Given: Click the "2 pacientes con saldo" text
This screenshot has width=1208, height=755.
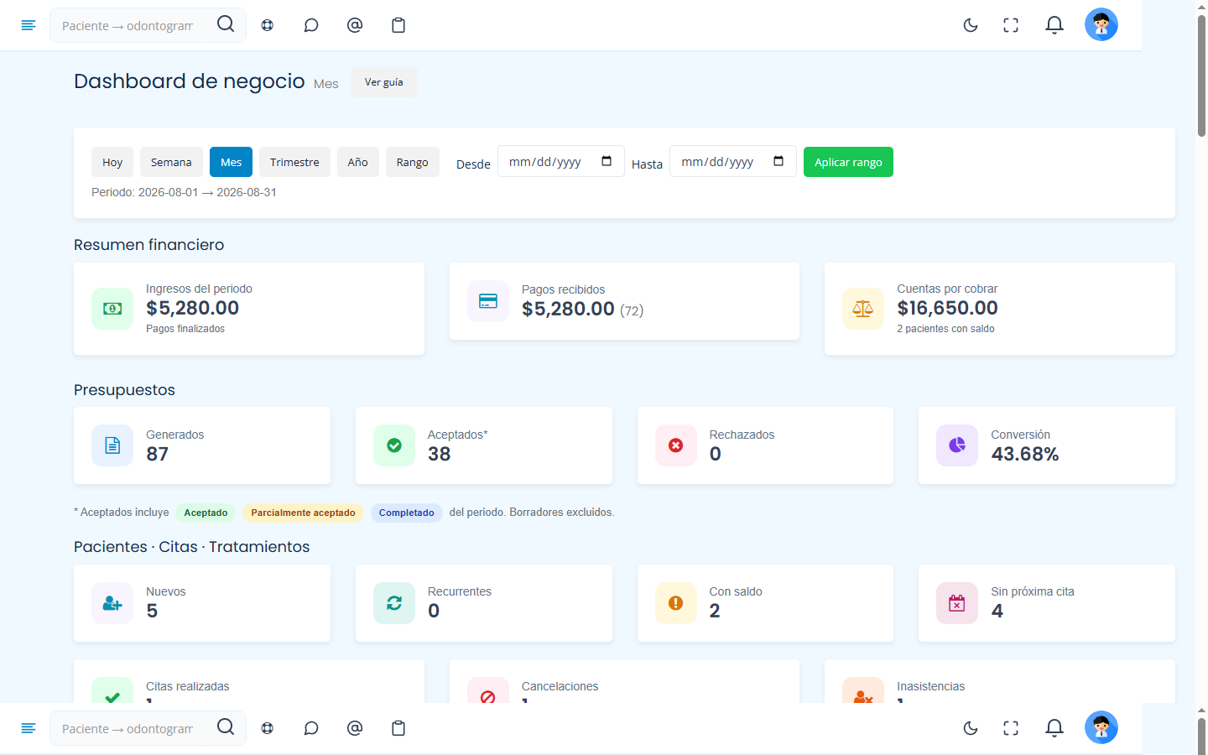Looking at the screenshot, I should pos(945,329).
